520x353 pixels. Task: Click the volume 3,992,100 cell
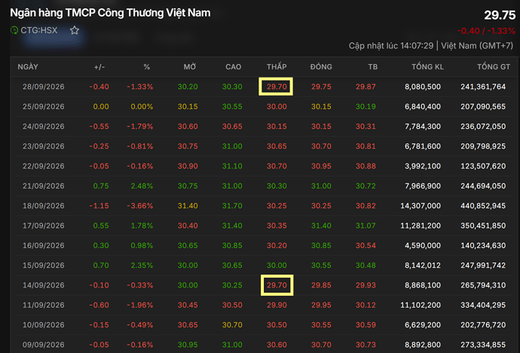point(423,166)
